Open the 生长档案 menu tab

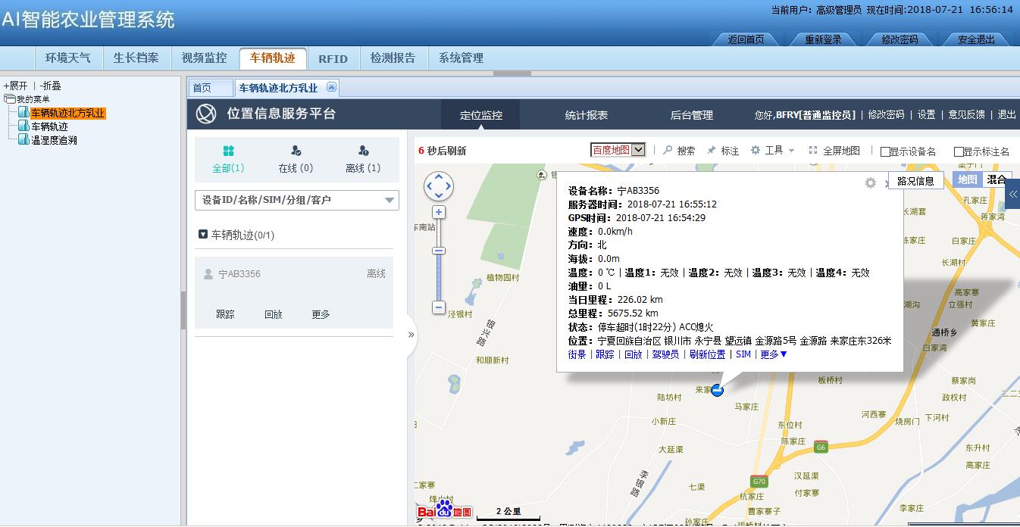tap(136, 58)
